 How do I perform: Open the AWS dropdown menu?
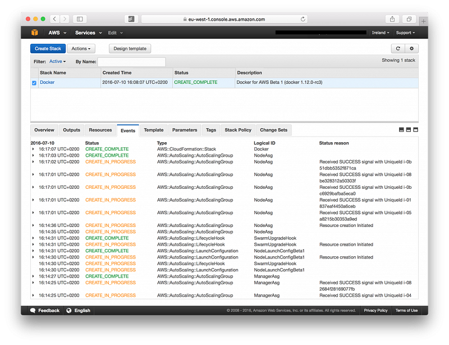coord(57,33)
